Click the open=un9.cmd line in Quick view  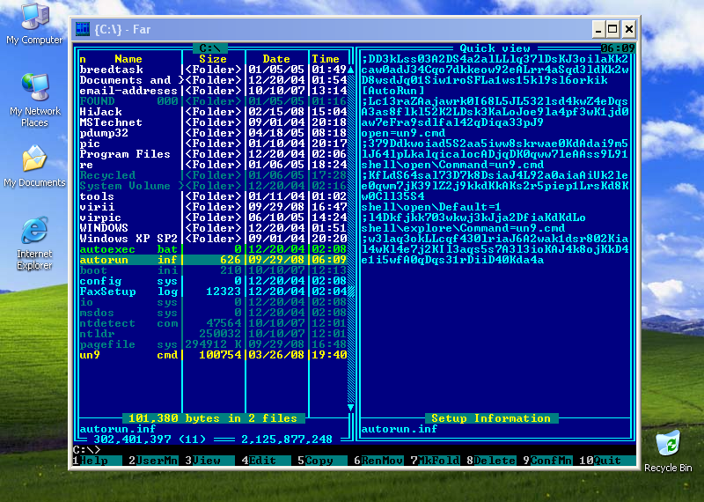[x=403, y=133]
